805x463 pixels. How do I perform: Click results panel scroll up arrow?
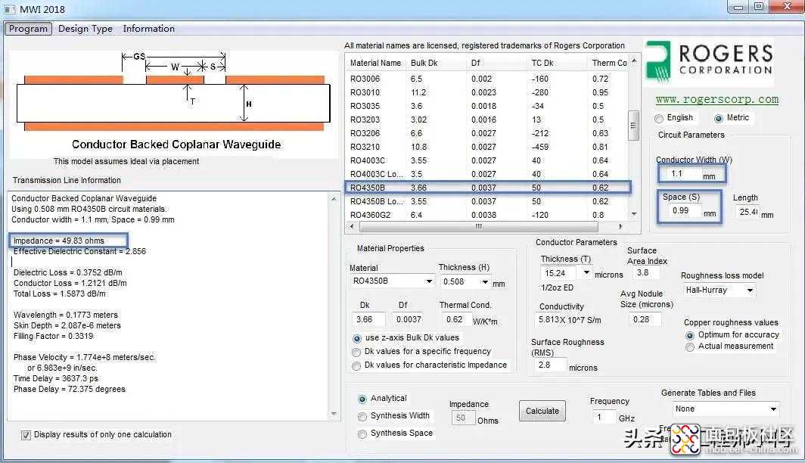pos(334,198)
